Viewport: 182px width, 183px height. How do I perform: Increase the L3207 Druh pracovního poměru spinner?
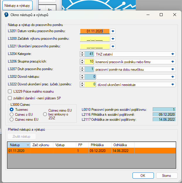tap(82, 68)
